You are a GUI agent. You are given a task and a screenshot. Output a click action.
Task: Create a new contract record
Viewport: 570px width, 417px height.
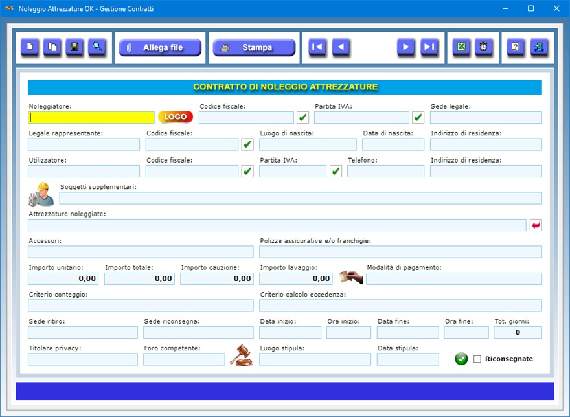click(30, 47)
